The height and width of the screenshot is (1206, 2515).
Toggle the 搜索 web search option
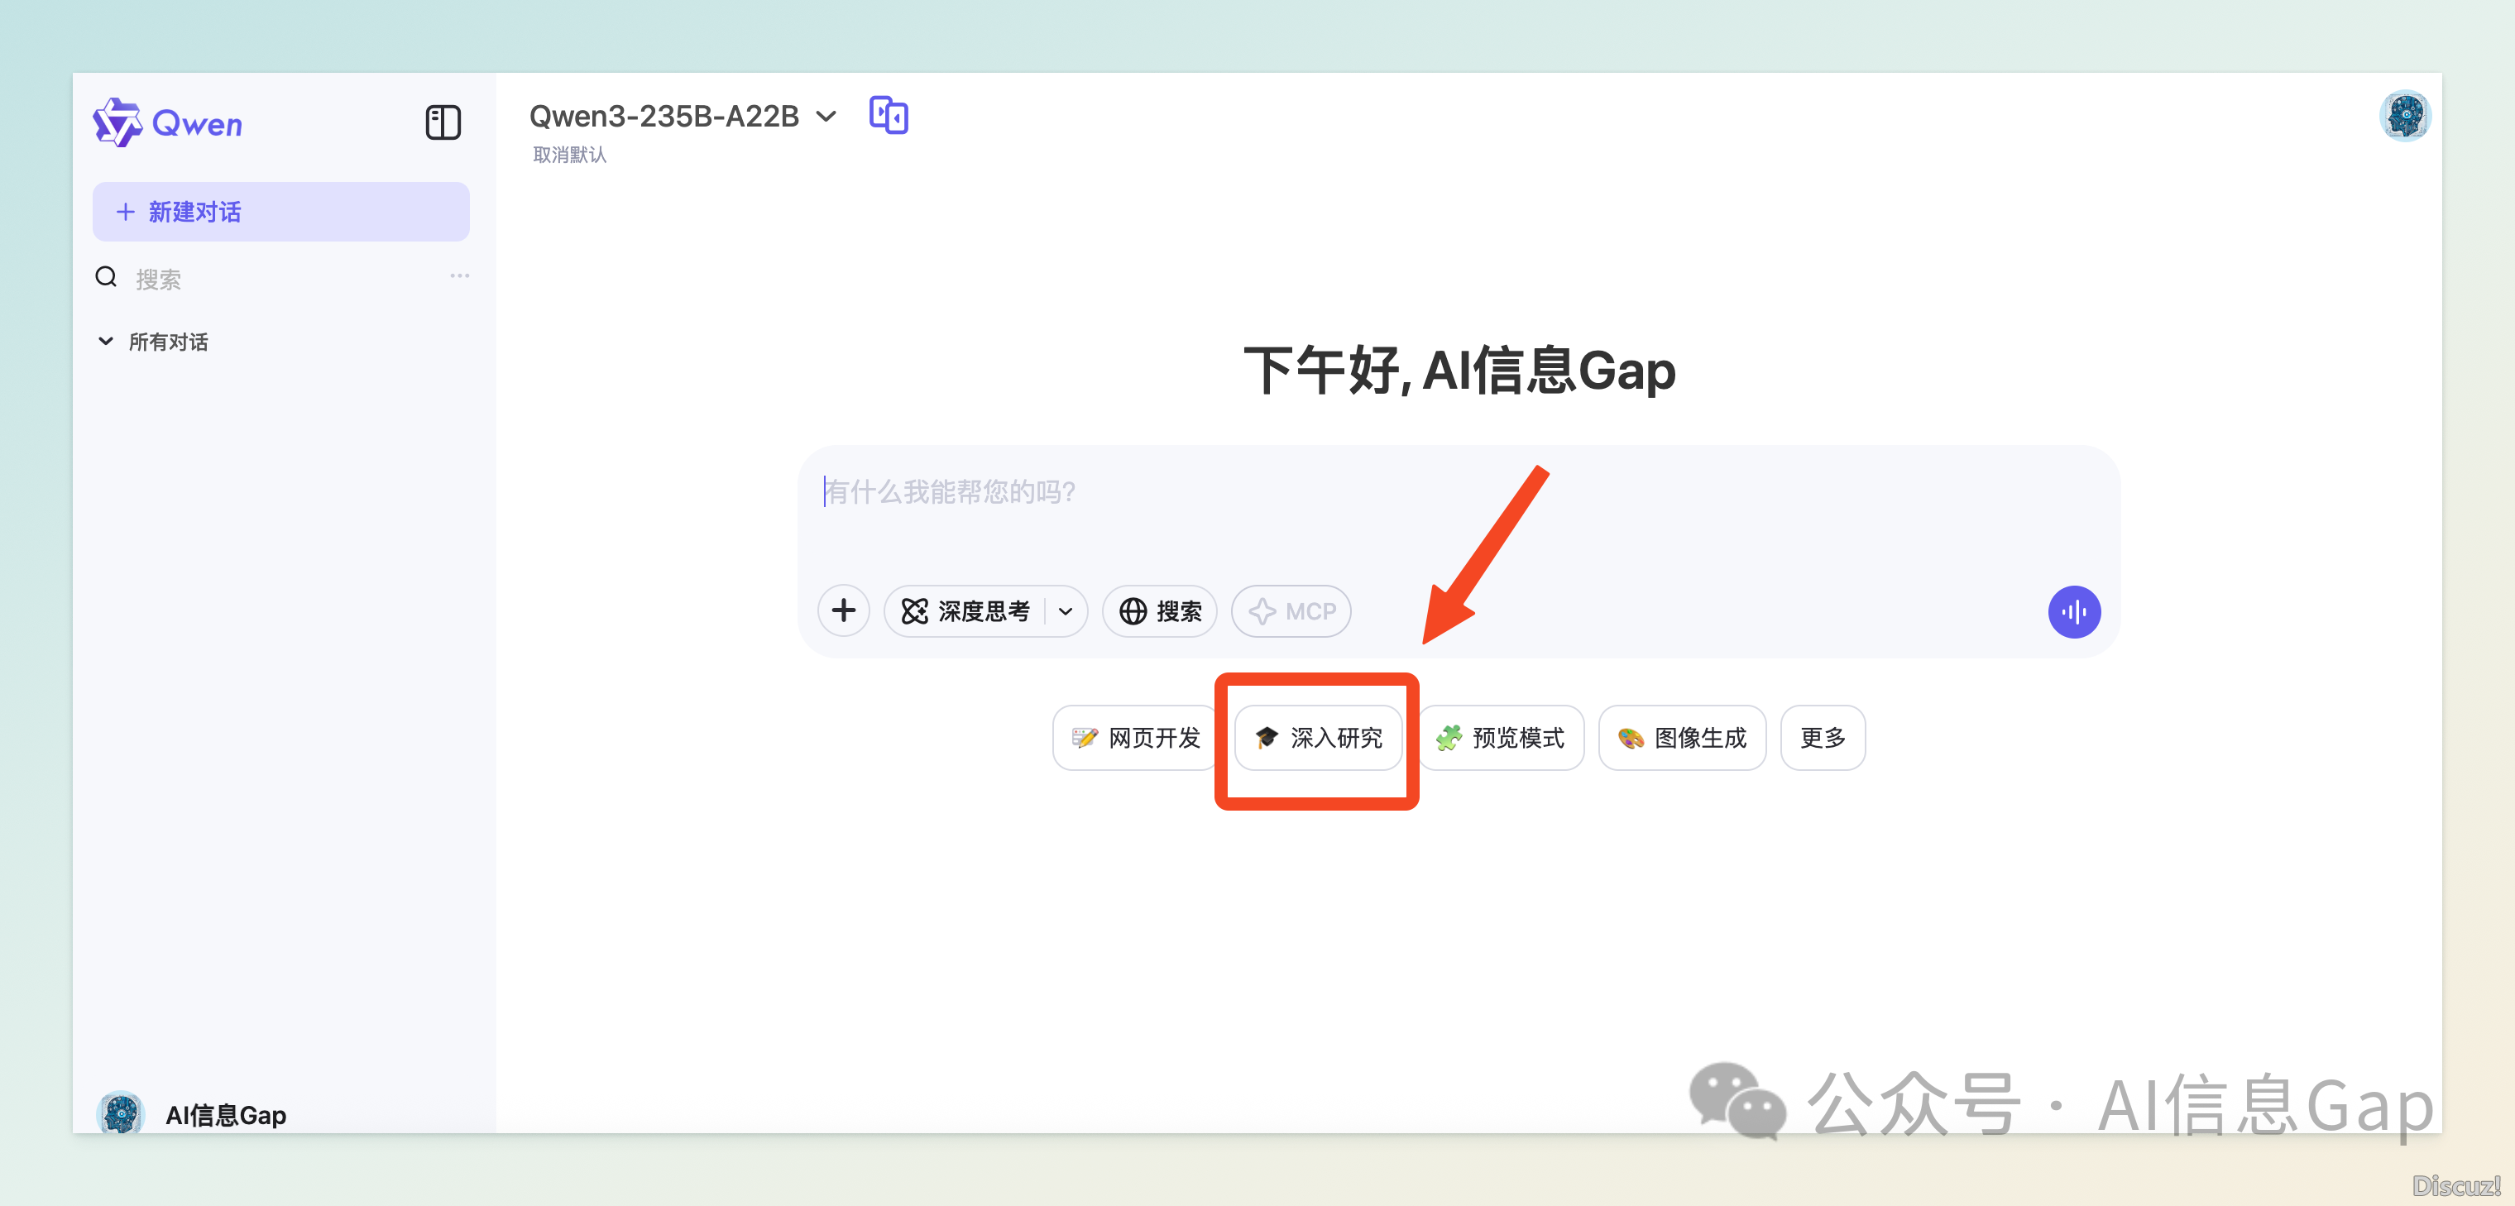pos(1160,612)
